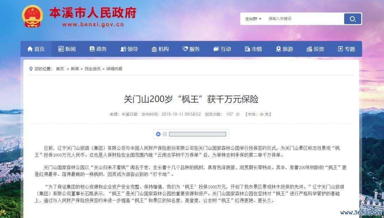Click the audio progress bar
The height and width of the screenshot is (218, 384).
pyautogui.click(x=197, y=134)
